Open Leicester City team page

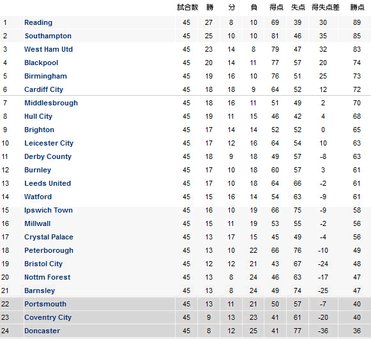coord(49,143)
